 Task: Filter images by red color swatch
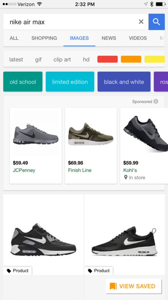point(108,59)
